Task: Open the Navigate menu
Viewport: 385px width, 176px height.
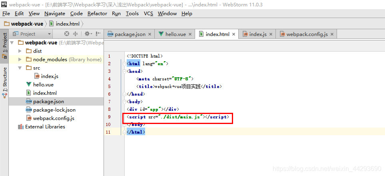Action: coord(55,14)
